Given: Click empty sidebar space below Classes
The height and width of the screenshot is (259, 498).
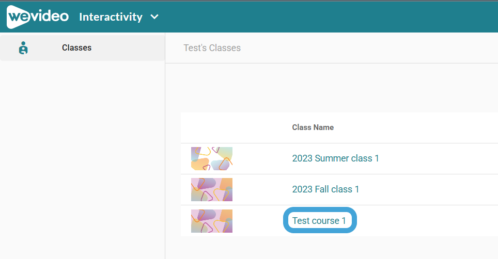Looking at the screenshot, I should pos(82,158).
